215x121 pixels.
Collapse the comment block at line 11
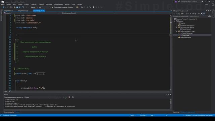pyautogui.click(x=16, y=40)
